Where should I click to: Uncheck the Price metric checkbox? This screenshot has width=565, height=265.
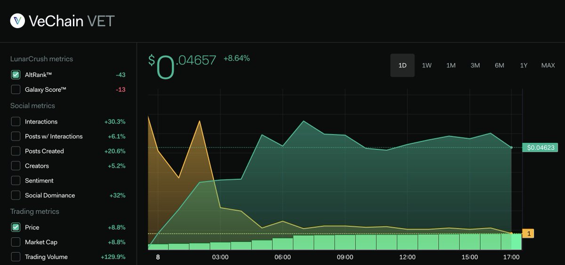(16, 227)
